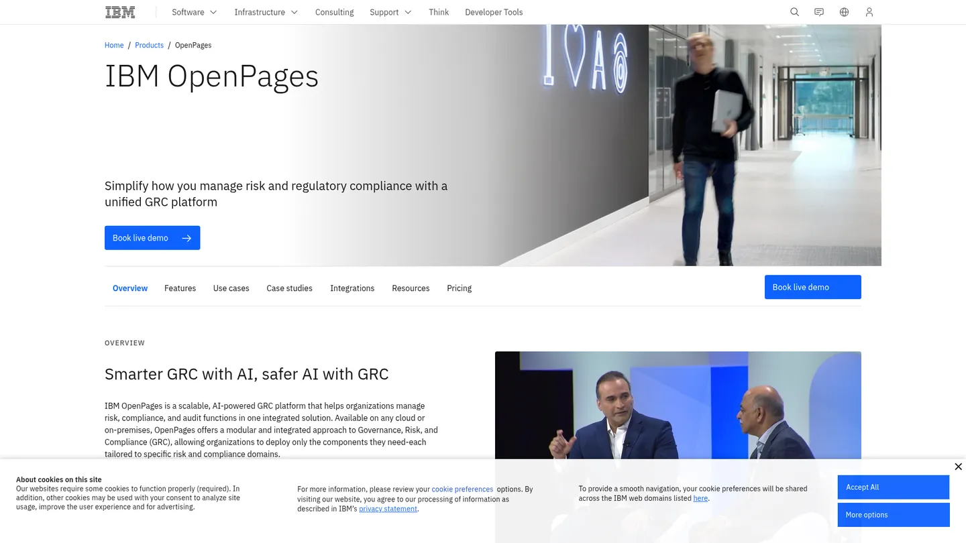Screen dimensions: 966x543
Task: Click the IBM logo
Action: (120, 12)
